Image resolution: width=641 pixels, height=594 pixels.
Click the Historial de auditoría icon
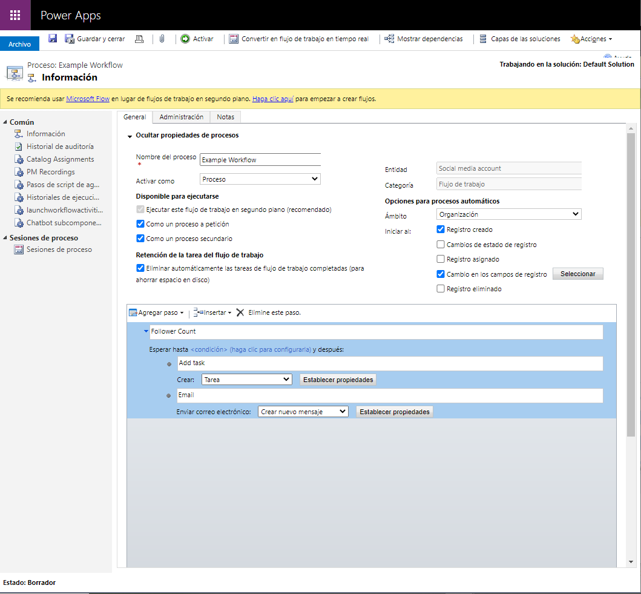[x=18, y=147]
